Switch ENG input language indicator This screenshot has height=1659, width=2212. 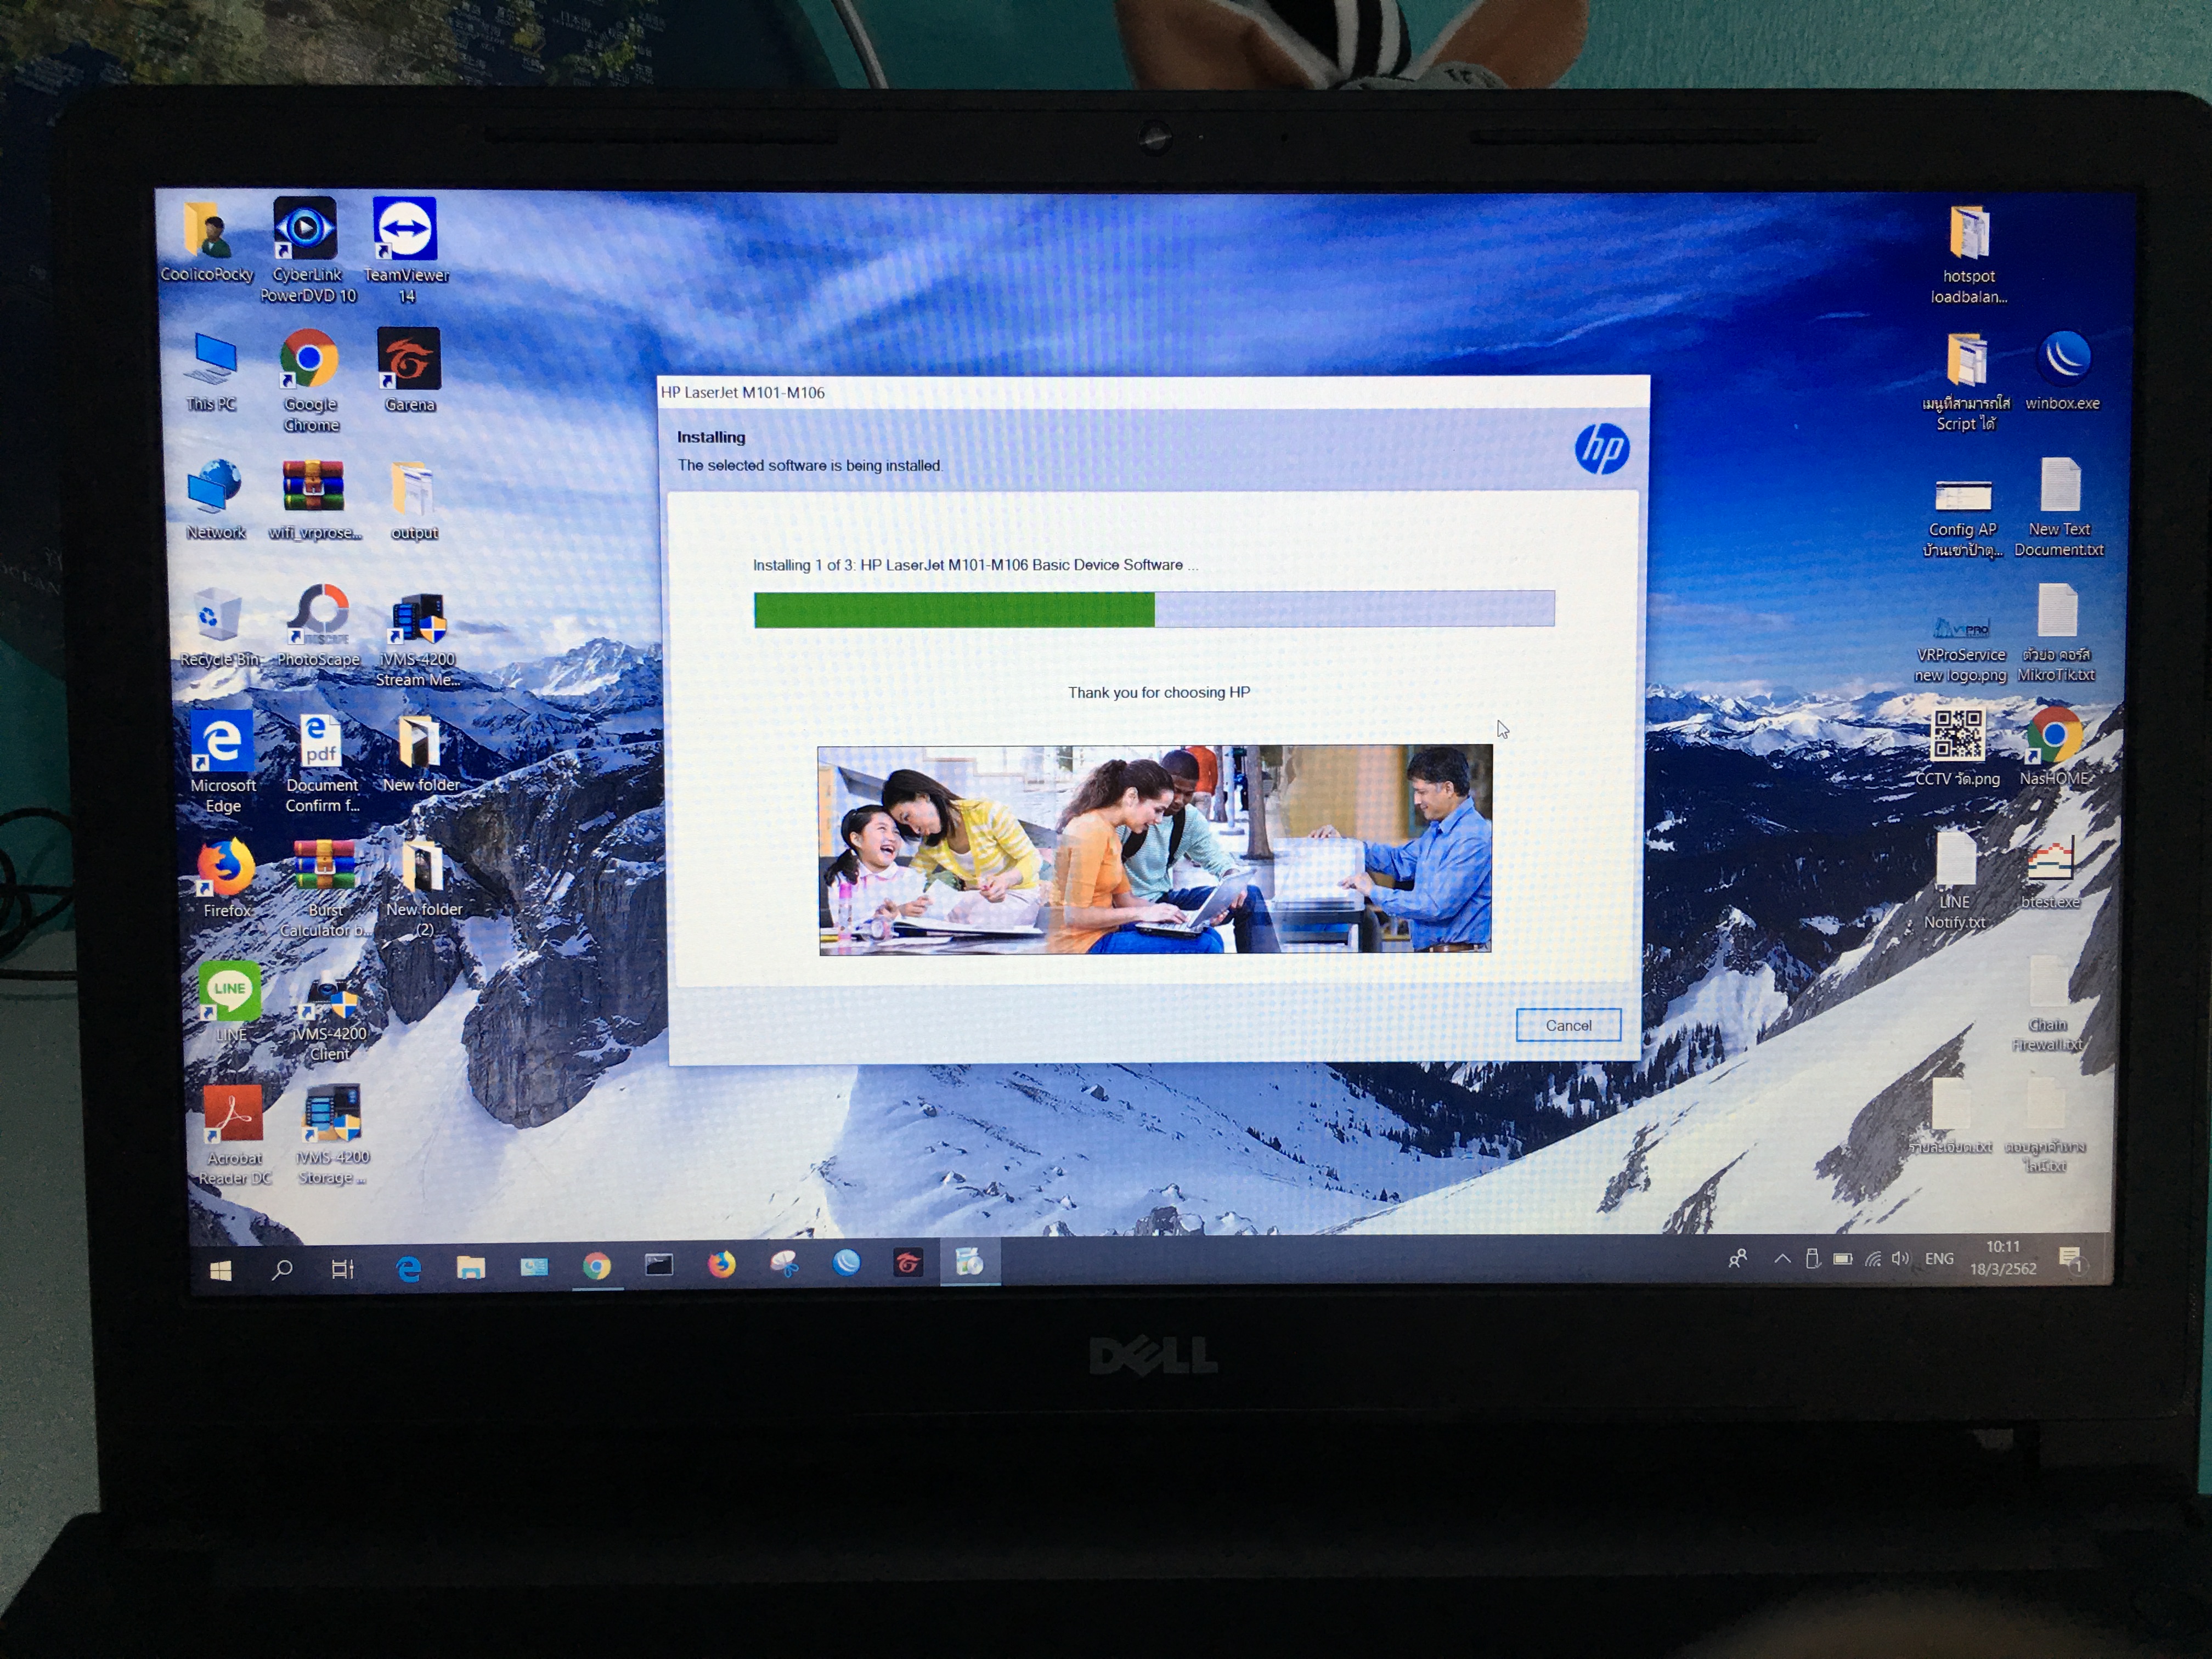point(1939,1258)
